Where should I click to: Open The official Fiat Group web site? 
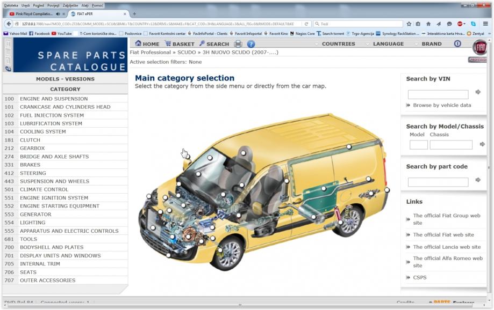446,219
